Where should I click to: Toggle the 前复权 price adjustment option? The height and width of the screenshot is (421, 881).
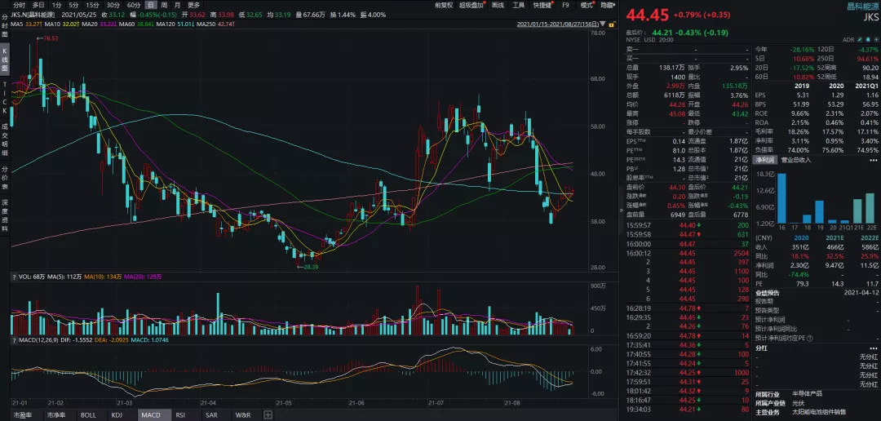443,5
